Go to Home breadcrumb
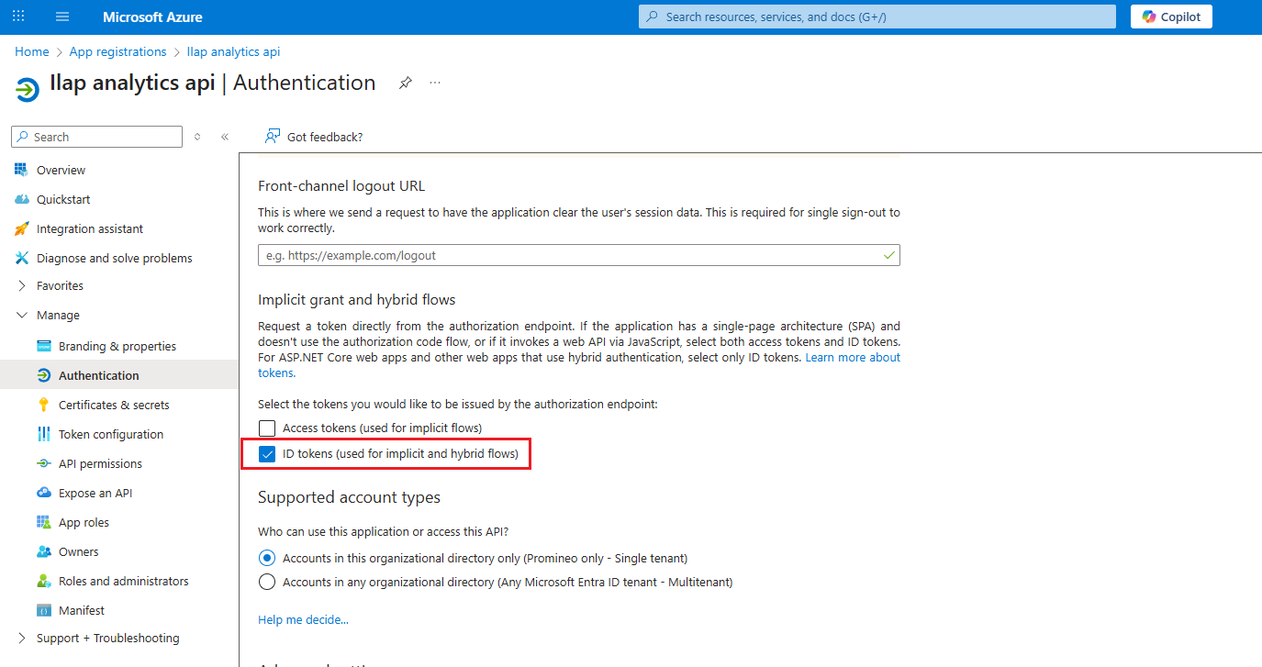Viewport: 1262px width, 667px height. [x=32, y=51]
